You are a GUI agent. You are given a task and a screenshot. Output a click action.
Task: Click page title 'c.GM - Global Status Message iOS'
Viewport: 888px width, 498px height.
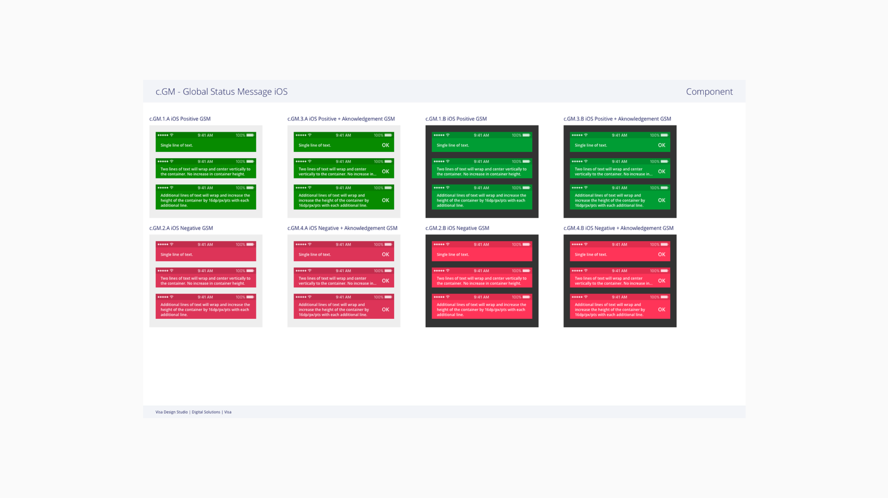coord(221,91)
